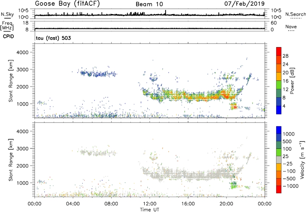Click the 2000 km tick in the power panel
This screenshot has height=212, width=306.
click(x=23, y=86)
